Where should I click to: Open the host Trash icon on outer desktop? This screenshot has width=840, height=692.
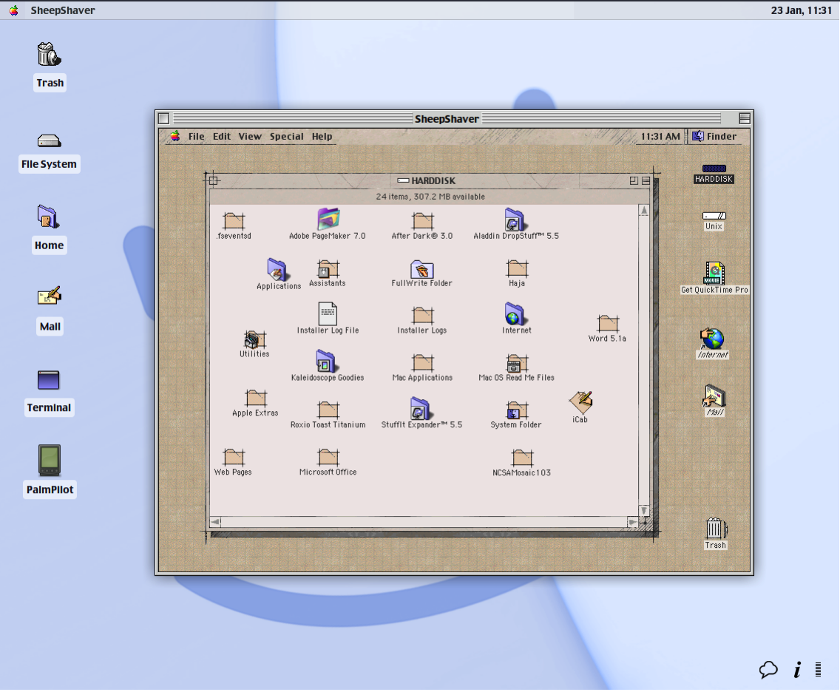50,54
